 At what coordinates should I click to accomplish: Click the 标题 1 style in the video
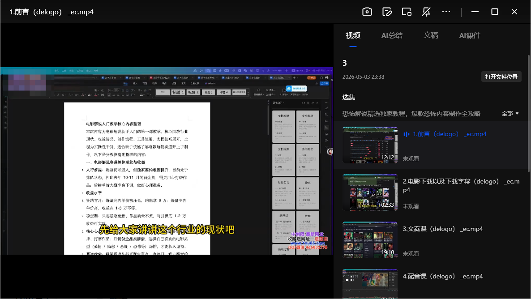click(x=178, y=92)
